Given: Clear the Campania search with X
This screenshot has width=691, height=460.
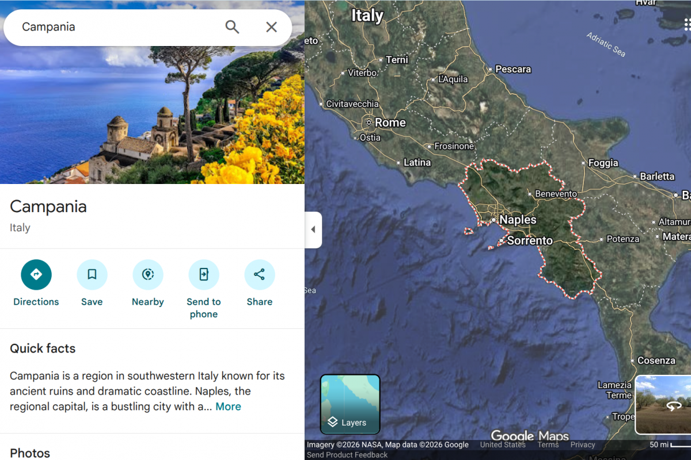Looking at the screenshot, I should (x=271, y=27).
